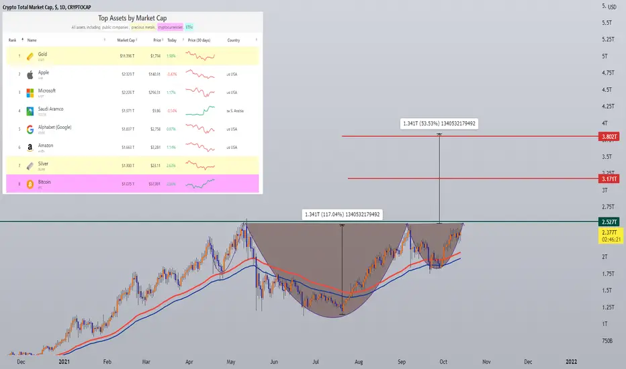
Task: Click the red 3.171T price label
Action: pyautogui.click(x=609, y=178)
